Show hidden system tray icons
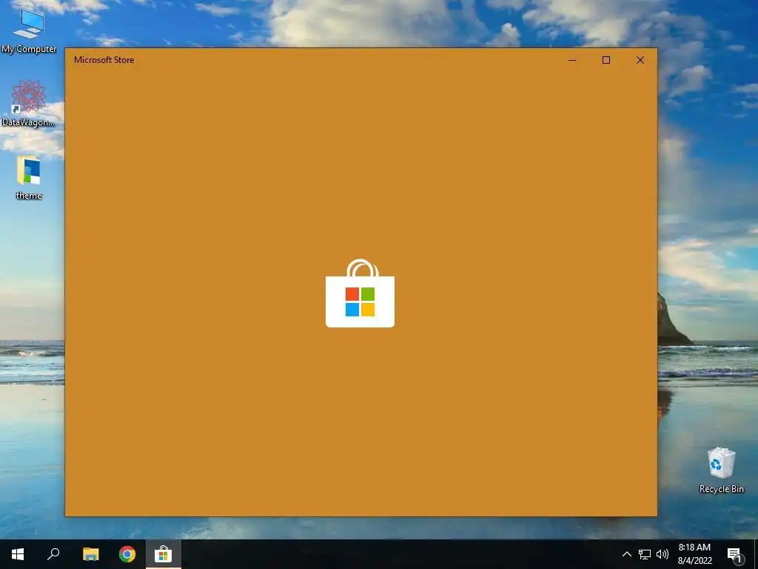The image size is (758, 569). pyautogui.click(x=626, y=554)
